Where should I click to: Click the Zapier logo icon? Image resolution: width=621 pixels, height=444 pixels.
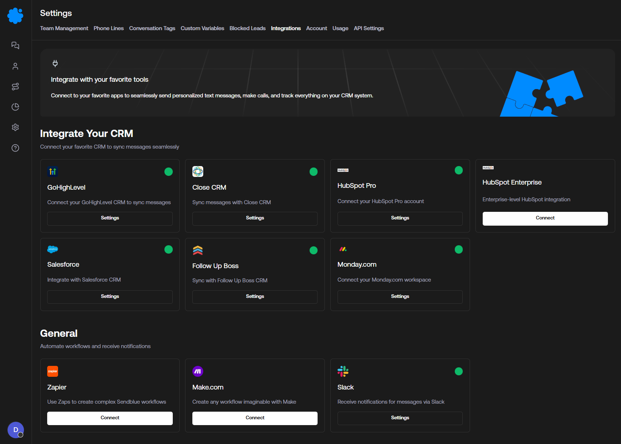click(53, 371)
